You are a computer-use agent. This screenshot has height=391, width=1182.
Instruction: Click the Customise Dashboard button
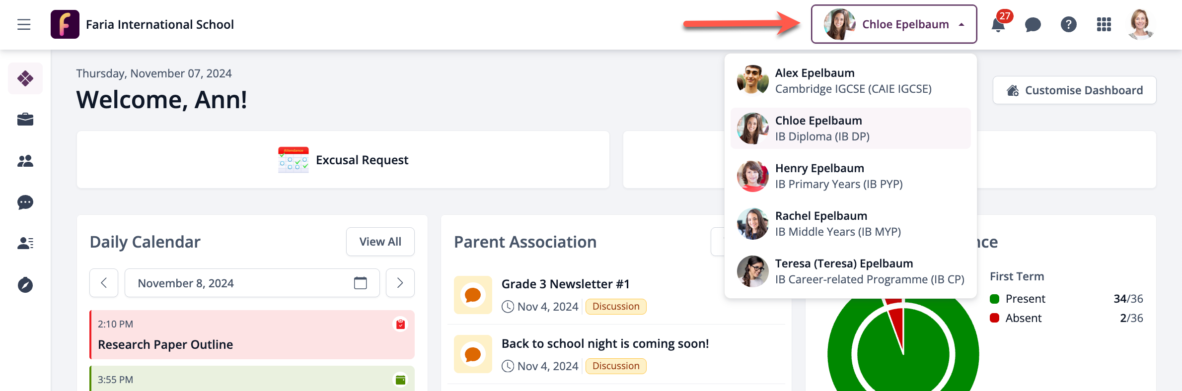pos(1074,90)
